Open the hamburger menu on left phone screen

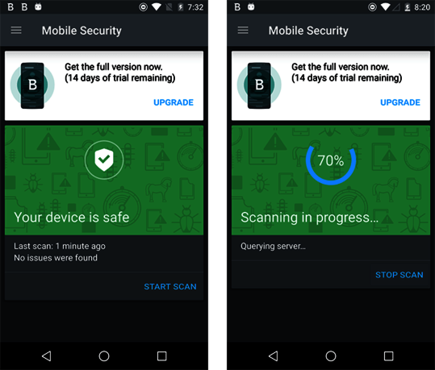16,30
